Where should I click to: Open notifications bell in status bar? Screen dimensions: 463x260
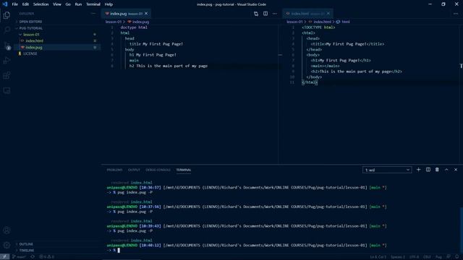pos(456,257)
